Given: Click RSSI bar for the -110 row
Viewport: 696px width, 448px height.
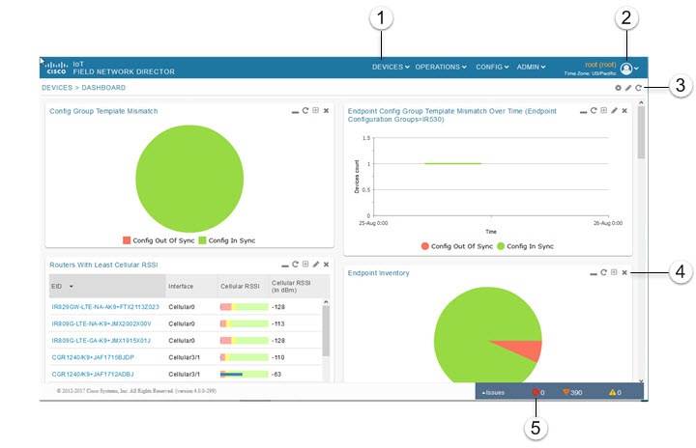Looking at the screenshot, I should coord(245,357).
